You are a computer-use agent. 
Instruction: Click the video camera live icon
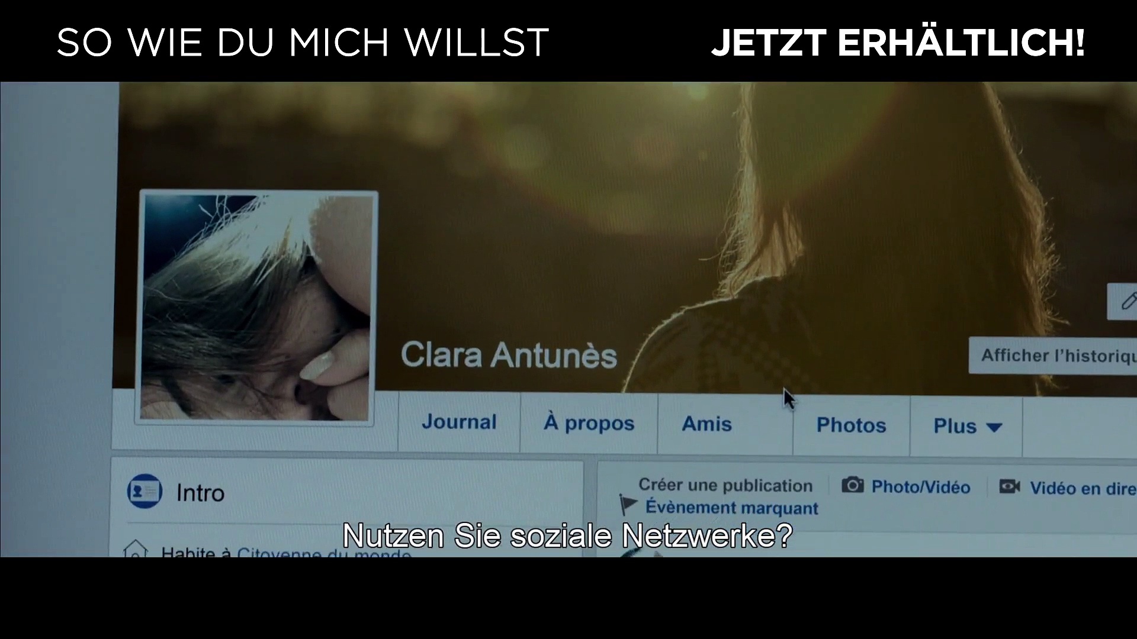(1010, 487)
